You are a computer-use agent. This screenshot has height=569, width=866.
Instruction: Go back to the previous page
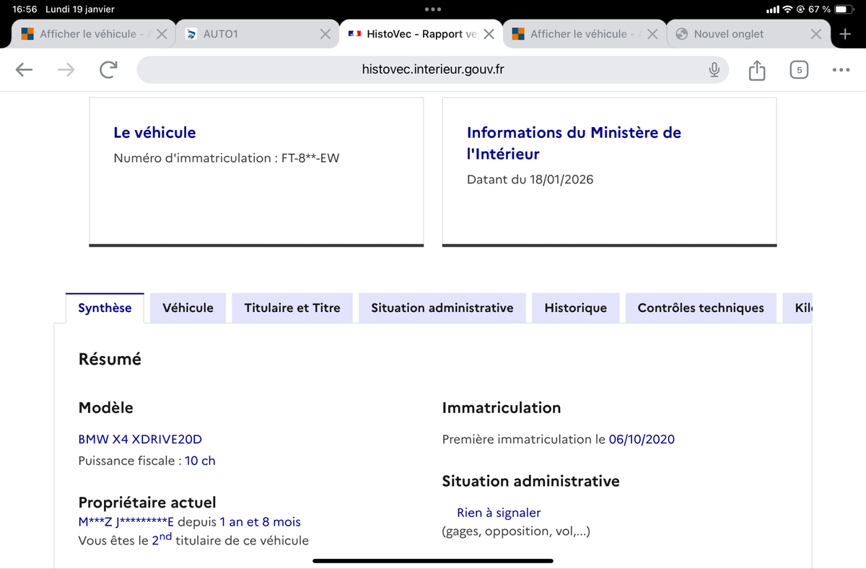25,69
